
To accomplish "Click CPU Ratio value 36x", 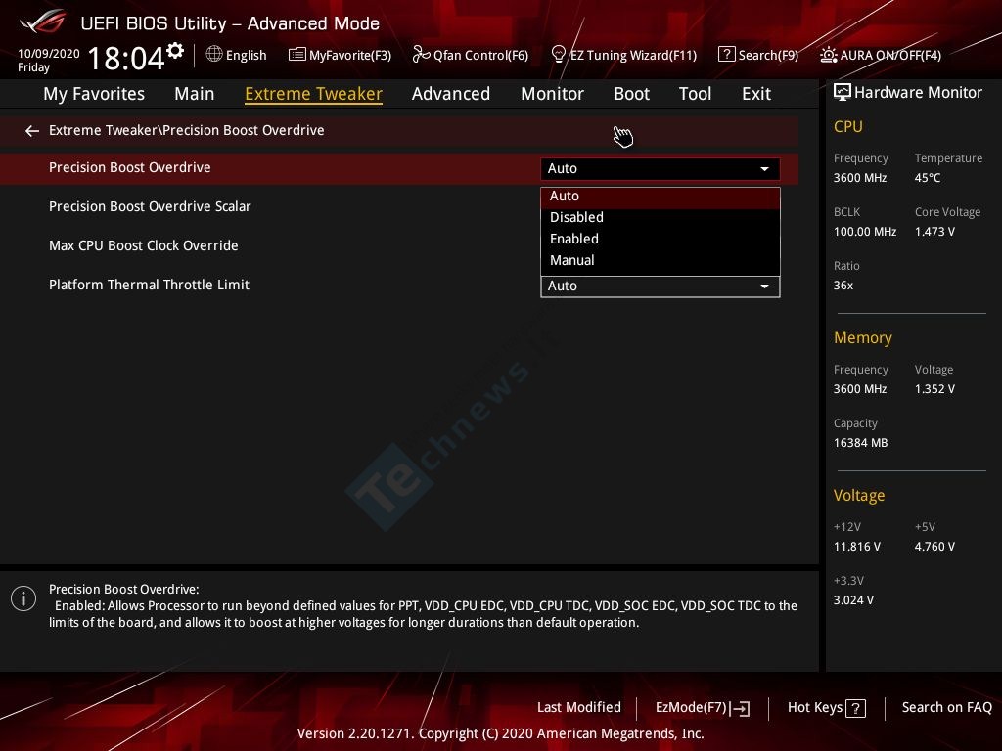I will pyautogui.click(x=843, y=286).
